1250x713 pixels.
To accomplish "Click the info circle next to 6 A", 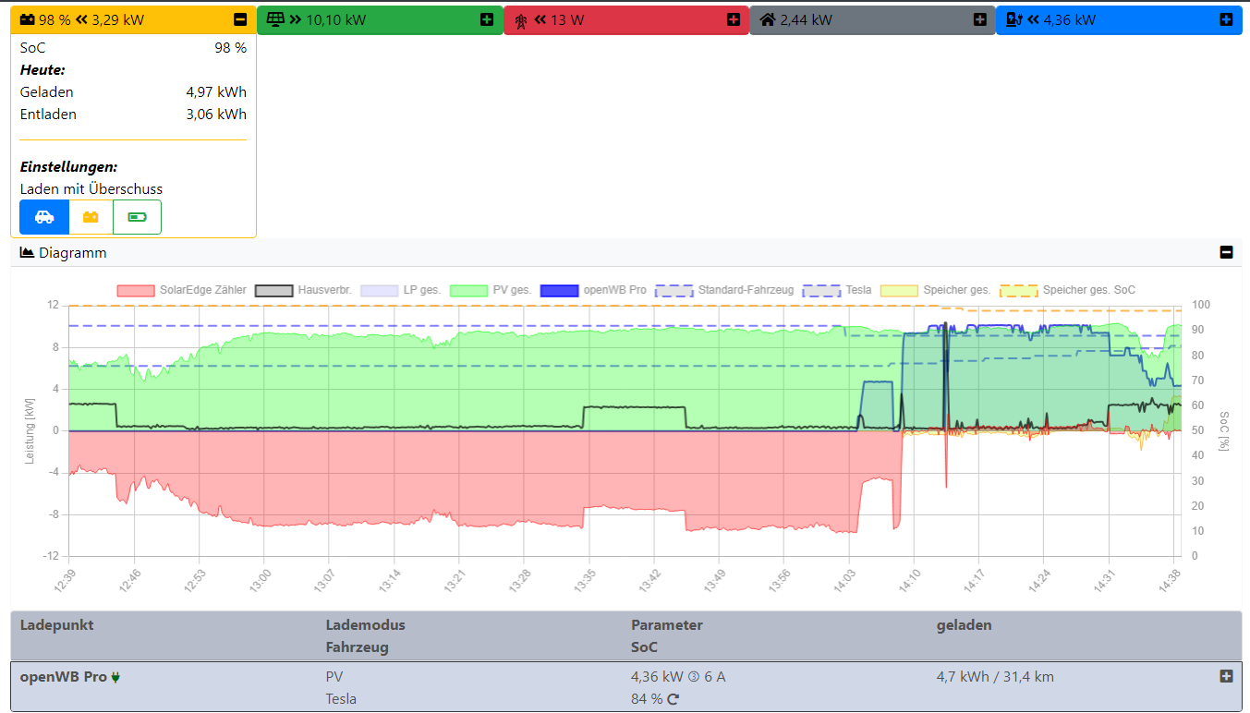I will (693, 675).
